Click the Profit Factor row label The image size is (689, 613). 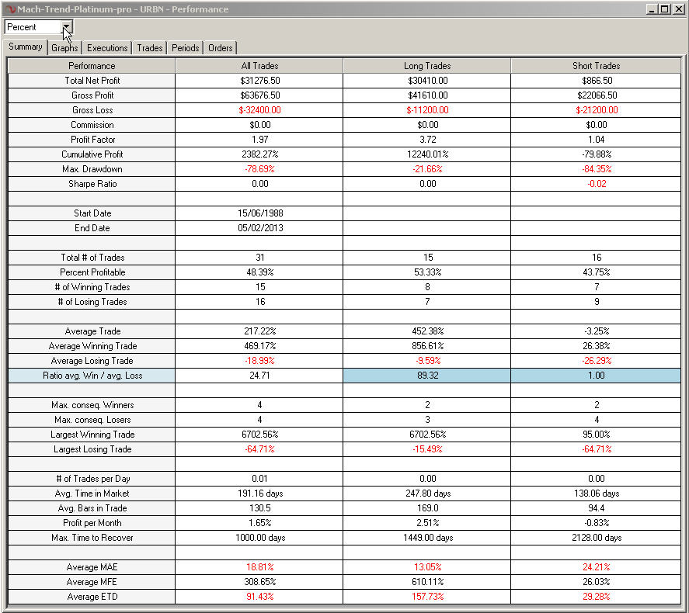pyautogui.click(x=91, y=139)
